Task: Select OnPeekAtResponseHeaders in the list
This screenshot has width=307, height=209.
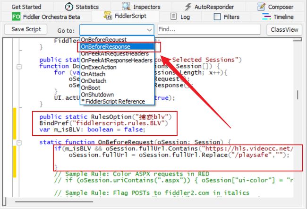Action: coord(117,60)
